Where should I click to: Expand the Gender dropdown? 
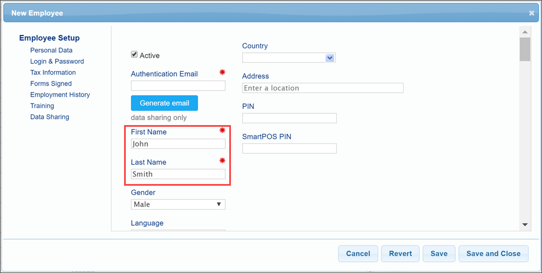coord(178,205)
